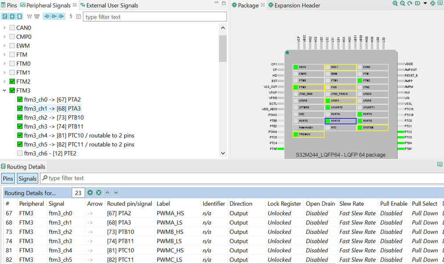Expand the FTM0 tree node
Screen dimensions: 444x264
[x=4, y=64]
